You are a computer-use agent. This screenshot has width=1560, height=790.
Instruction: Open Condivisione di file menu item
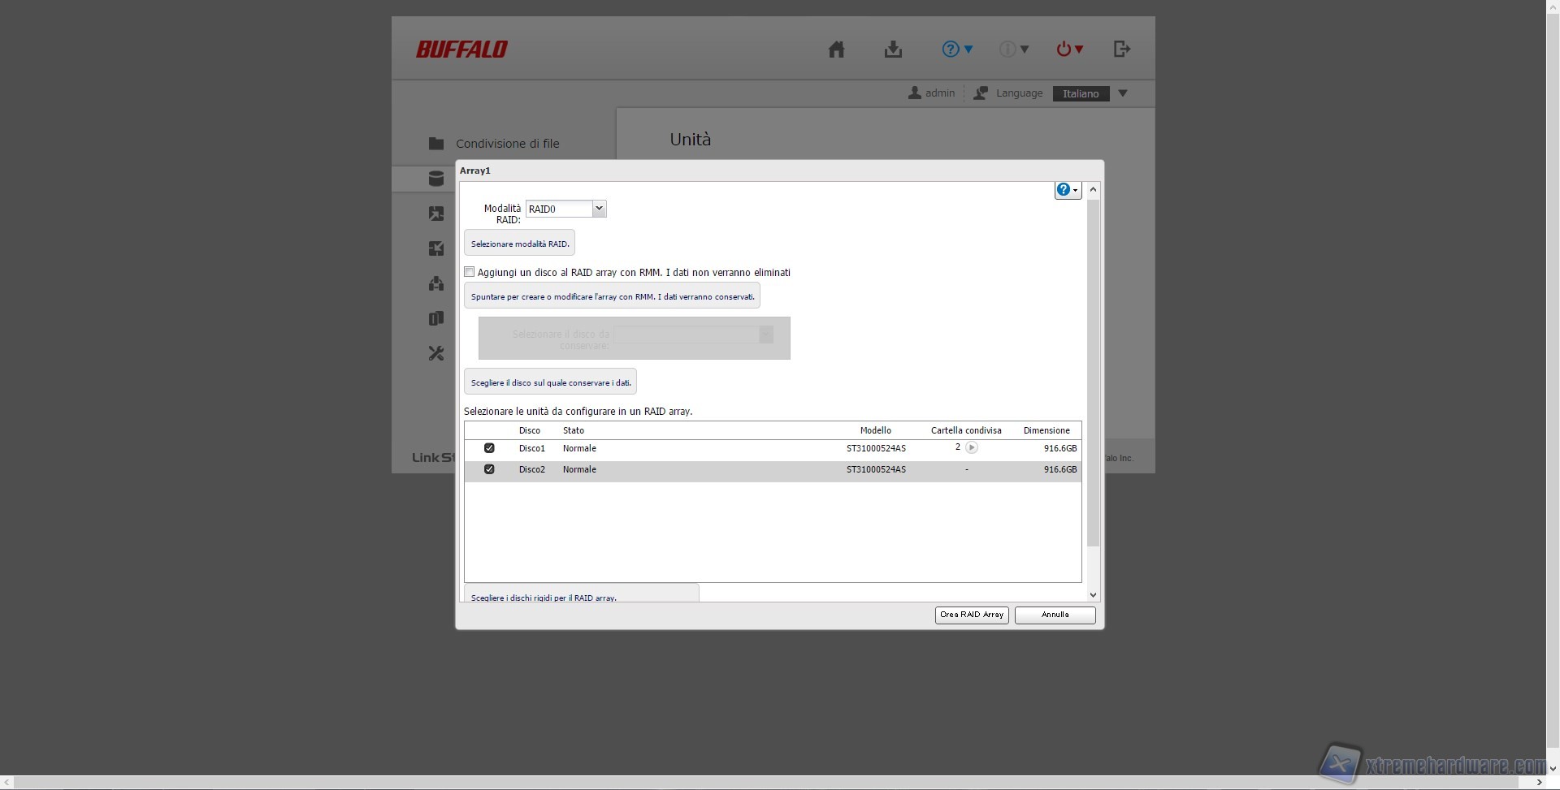(x=507, y=144)
